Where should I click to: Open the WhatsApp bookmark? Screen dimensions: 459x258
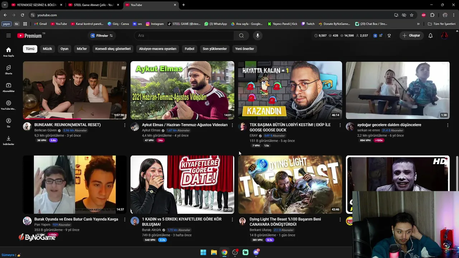coord(216,24)
